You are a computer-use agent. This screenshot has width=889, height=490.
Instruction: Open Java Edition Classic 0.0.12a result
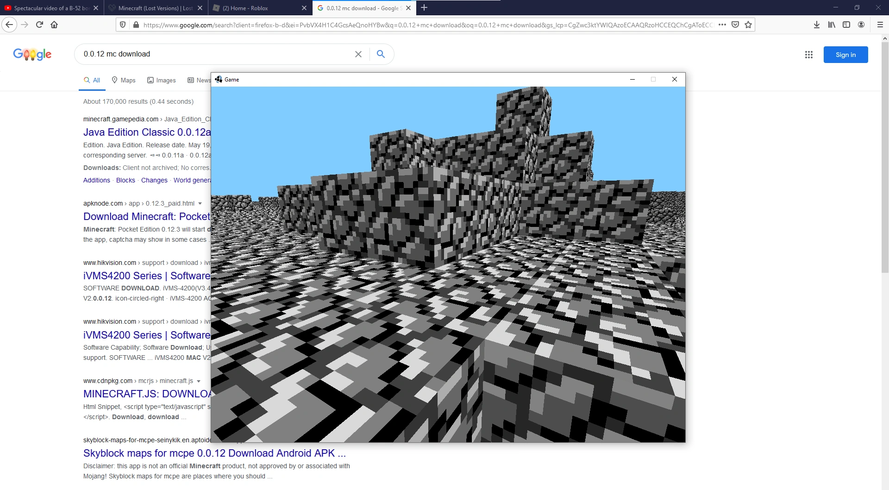[147, 132]
